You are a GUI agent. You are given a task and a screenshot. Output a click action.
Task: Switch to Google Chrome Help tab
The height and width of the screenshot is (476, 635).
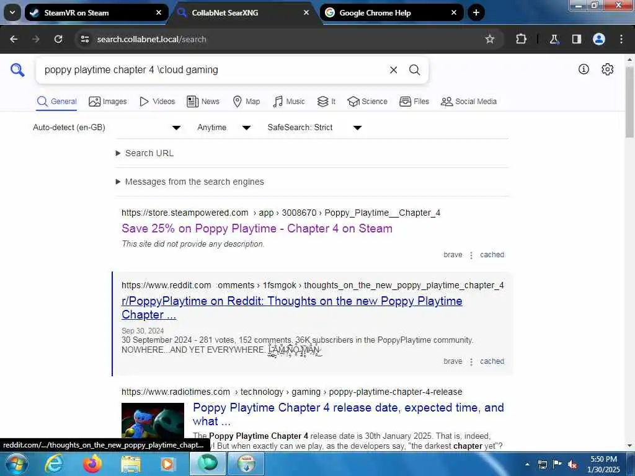[392, 12]
